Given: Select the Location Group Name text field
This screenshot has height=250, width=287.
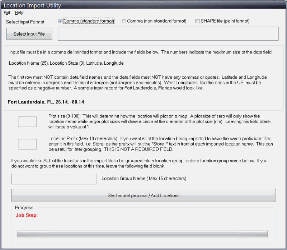Looking at the screenshot, I should point(54,179).
